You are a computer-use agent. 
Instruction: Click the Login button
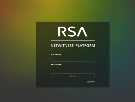pyautogui.click(x=73, y=76)
